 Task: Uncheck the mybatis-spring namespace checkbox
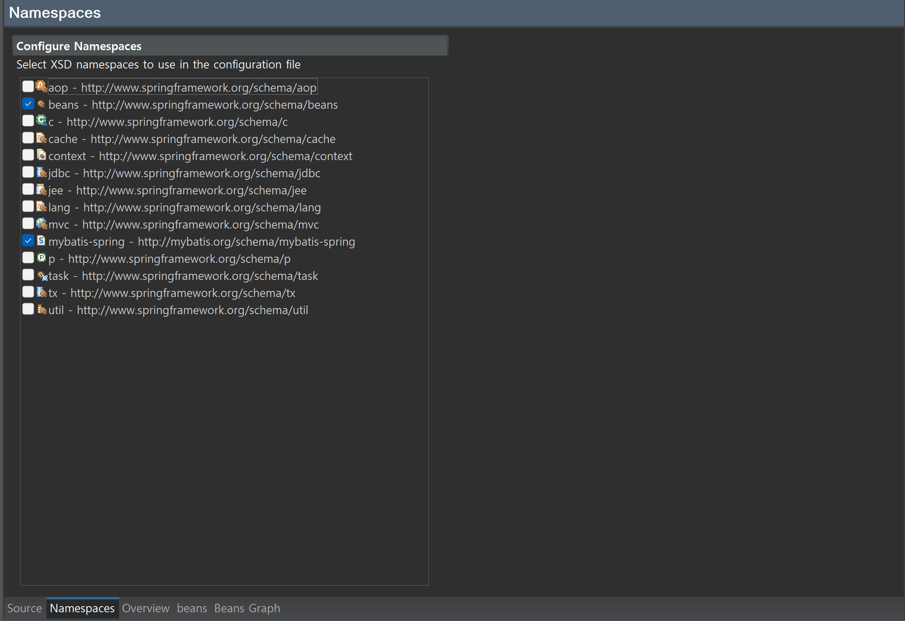tap(28, 241)
